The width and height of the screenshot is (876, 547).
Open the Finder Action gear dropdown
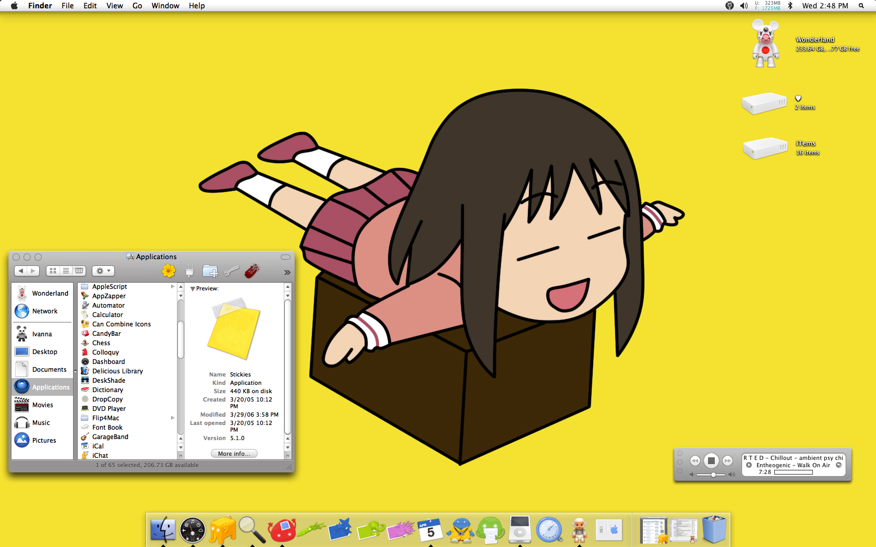103,271
